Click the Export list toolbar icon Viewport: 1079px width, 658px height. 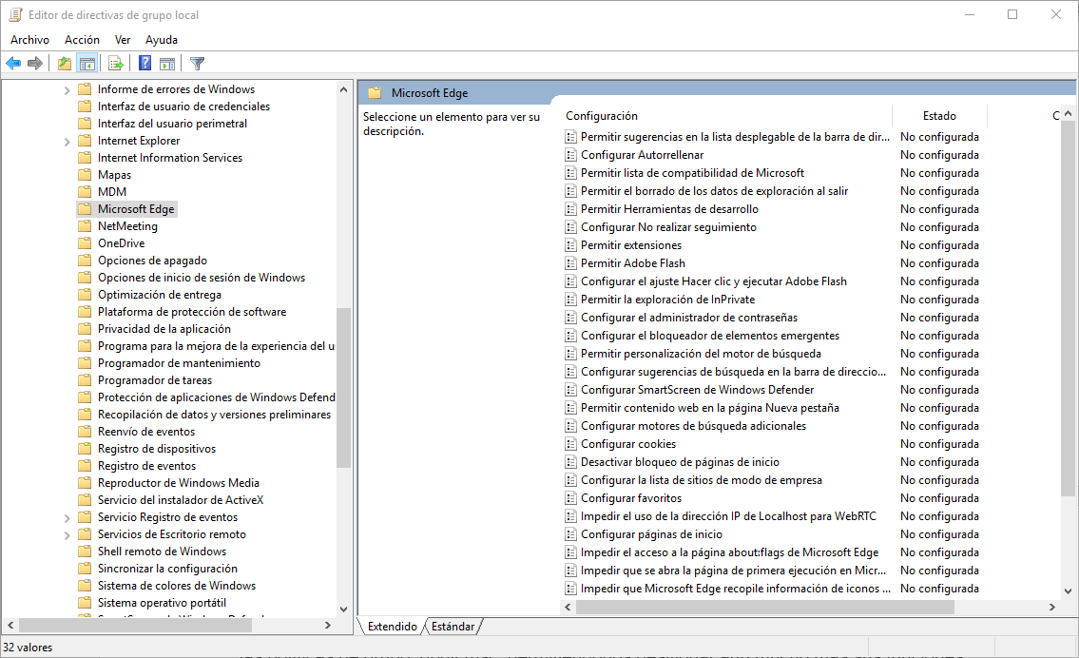click(116, 64)
